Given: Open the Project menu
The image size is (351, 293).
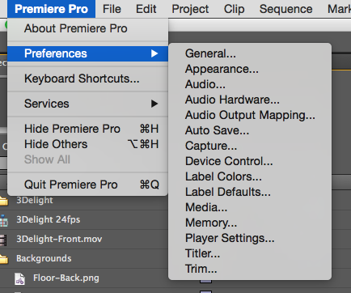Looking at the screenshot, I should (190, 9).
